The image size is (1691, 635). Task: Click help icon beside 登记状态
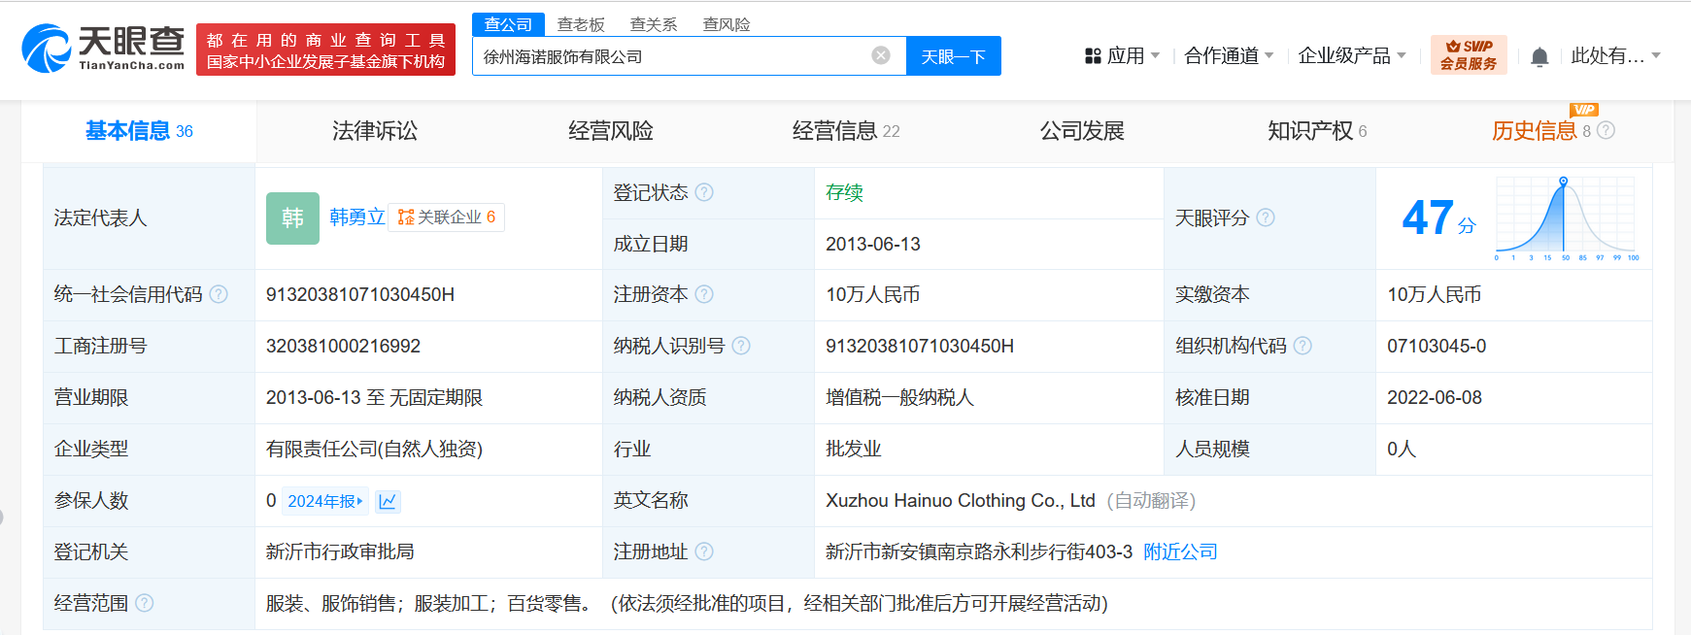tap(704, 192)
